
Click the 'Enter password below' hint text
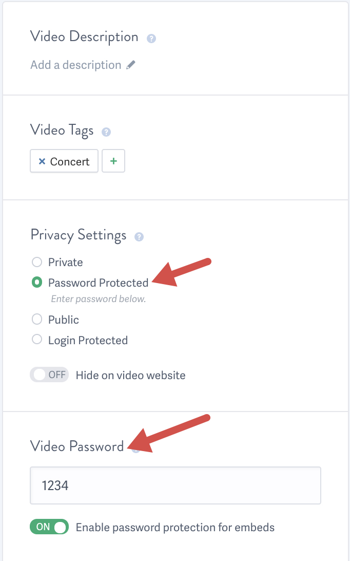99,299
